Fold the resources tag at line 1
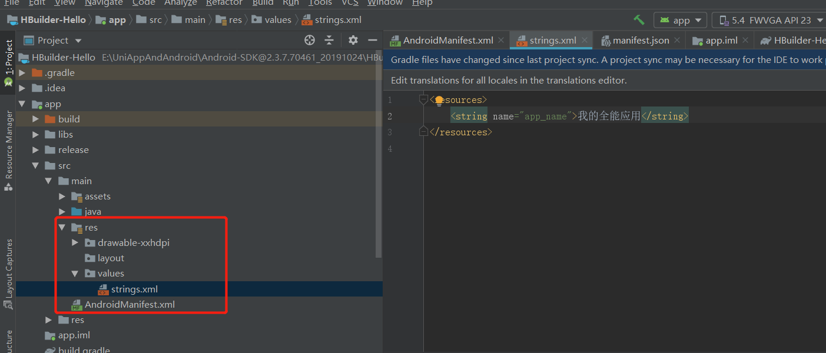 (423, 100)
